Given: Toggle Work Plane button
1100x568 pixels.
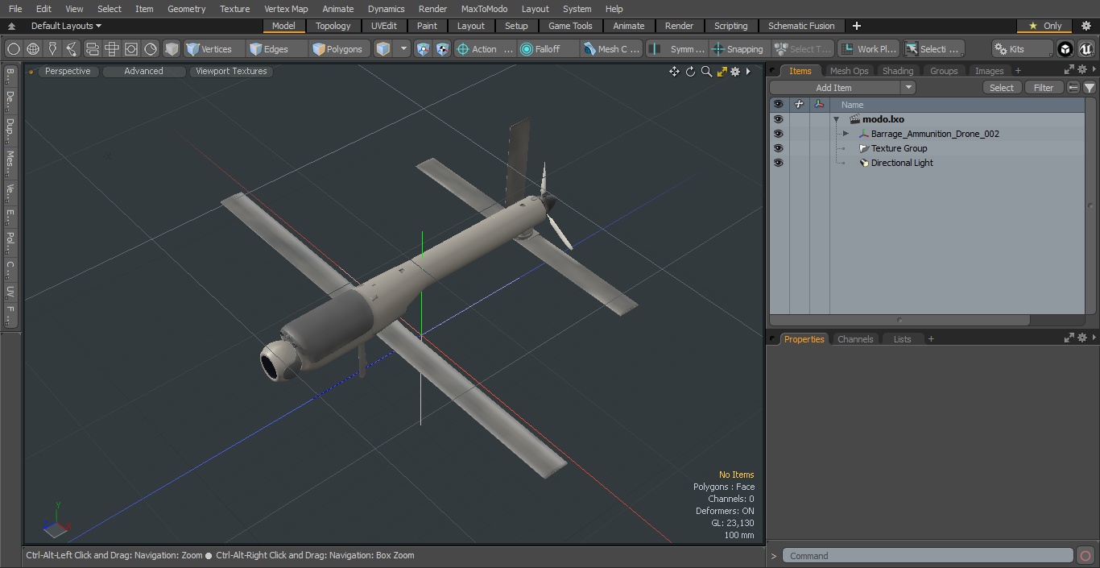Looking at the screenshot, I should (868, 49).
